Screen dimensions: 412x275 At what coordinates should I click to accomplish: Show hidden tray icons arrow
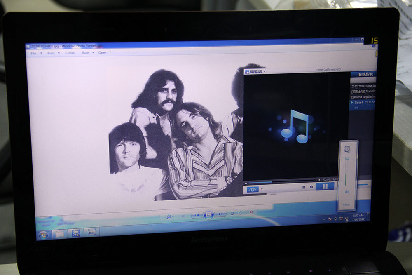[x=324, y=219]
